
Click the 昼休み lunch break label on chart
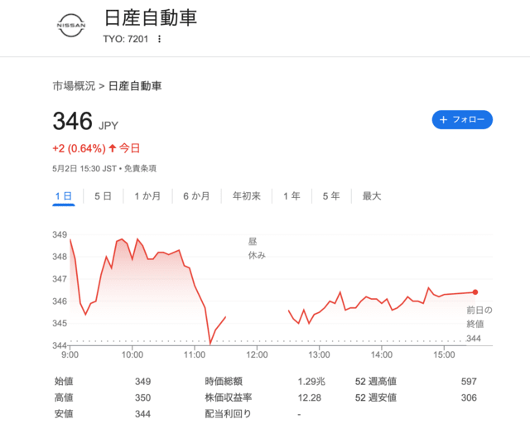pos(257,248)
